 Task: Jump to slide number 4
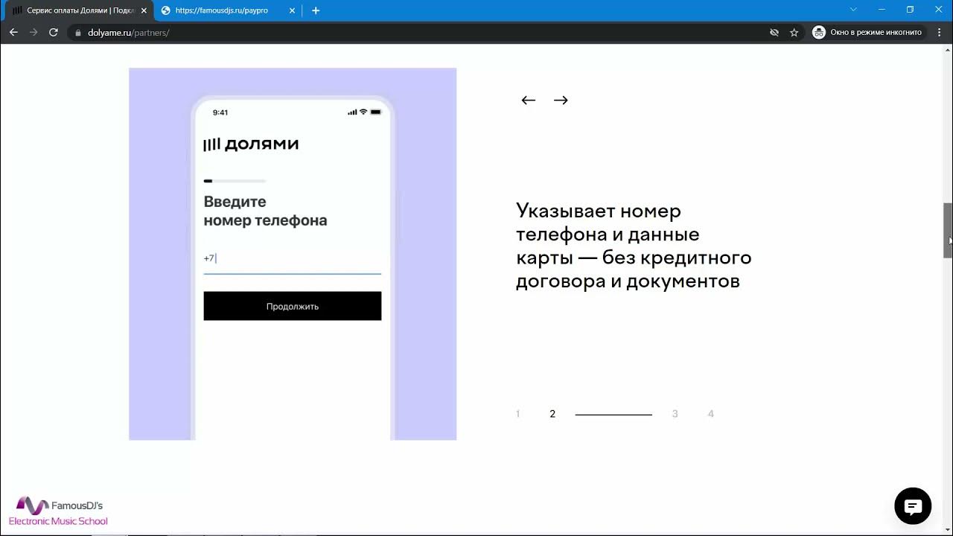(x=711, y=414)
